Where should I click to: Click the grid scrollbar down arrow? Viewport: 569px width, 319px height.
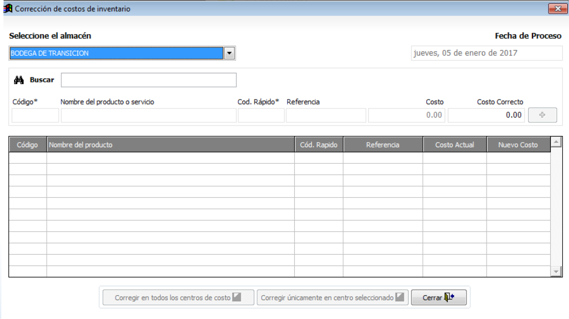coord(556,271)
